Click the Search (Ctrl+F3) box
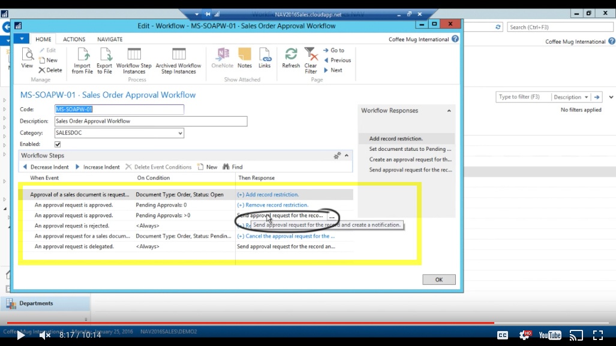The image size is (616, 346). click(560, 27)
